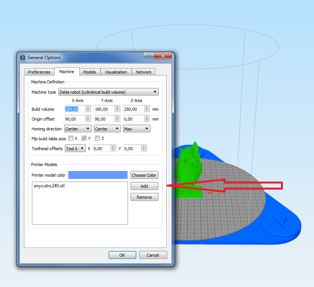Viewport: 314px width, 287px height.
Task: Select anycubic240.stl in the list
Action: [49, 186]
